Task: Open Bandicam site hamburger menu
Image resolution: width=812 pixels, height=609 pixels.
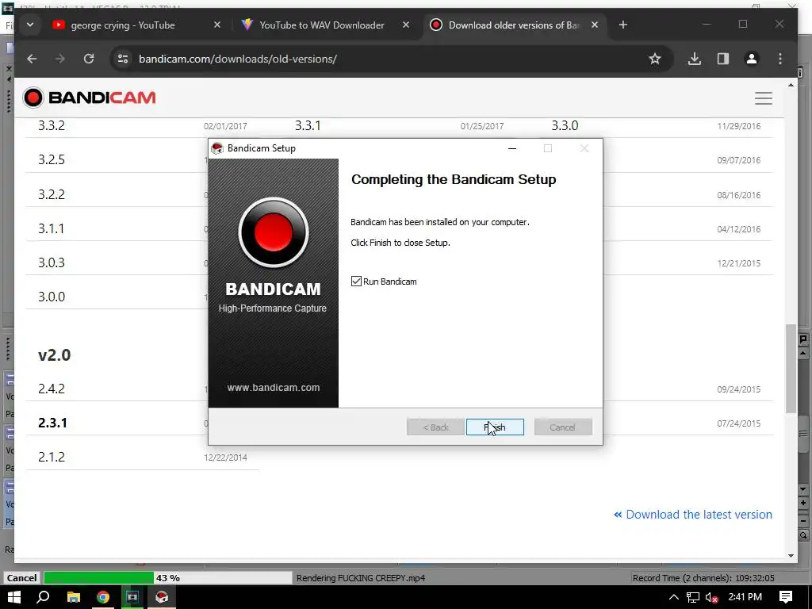Action: 764,98
